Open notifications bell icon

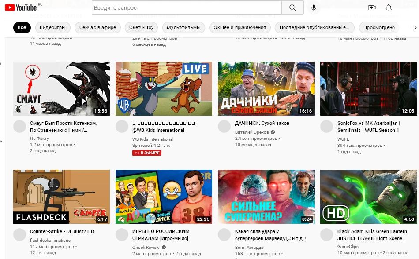click(389, 8)
